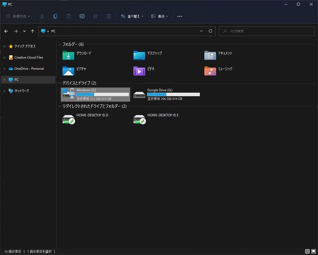Click PC breadcrumb in address bar
This screenshot has height=255, width=318.
point(53,31)
